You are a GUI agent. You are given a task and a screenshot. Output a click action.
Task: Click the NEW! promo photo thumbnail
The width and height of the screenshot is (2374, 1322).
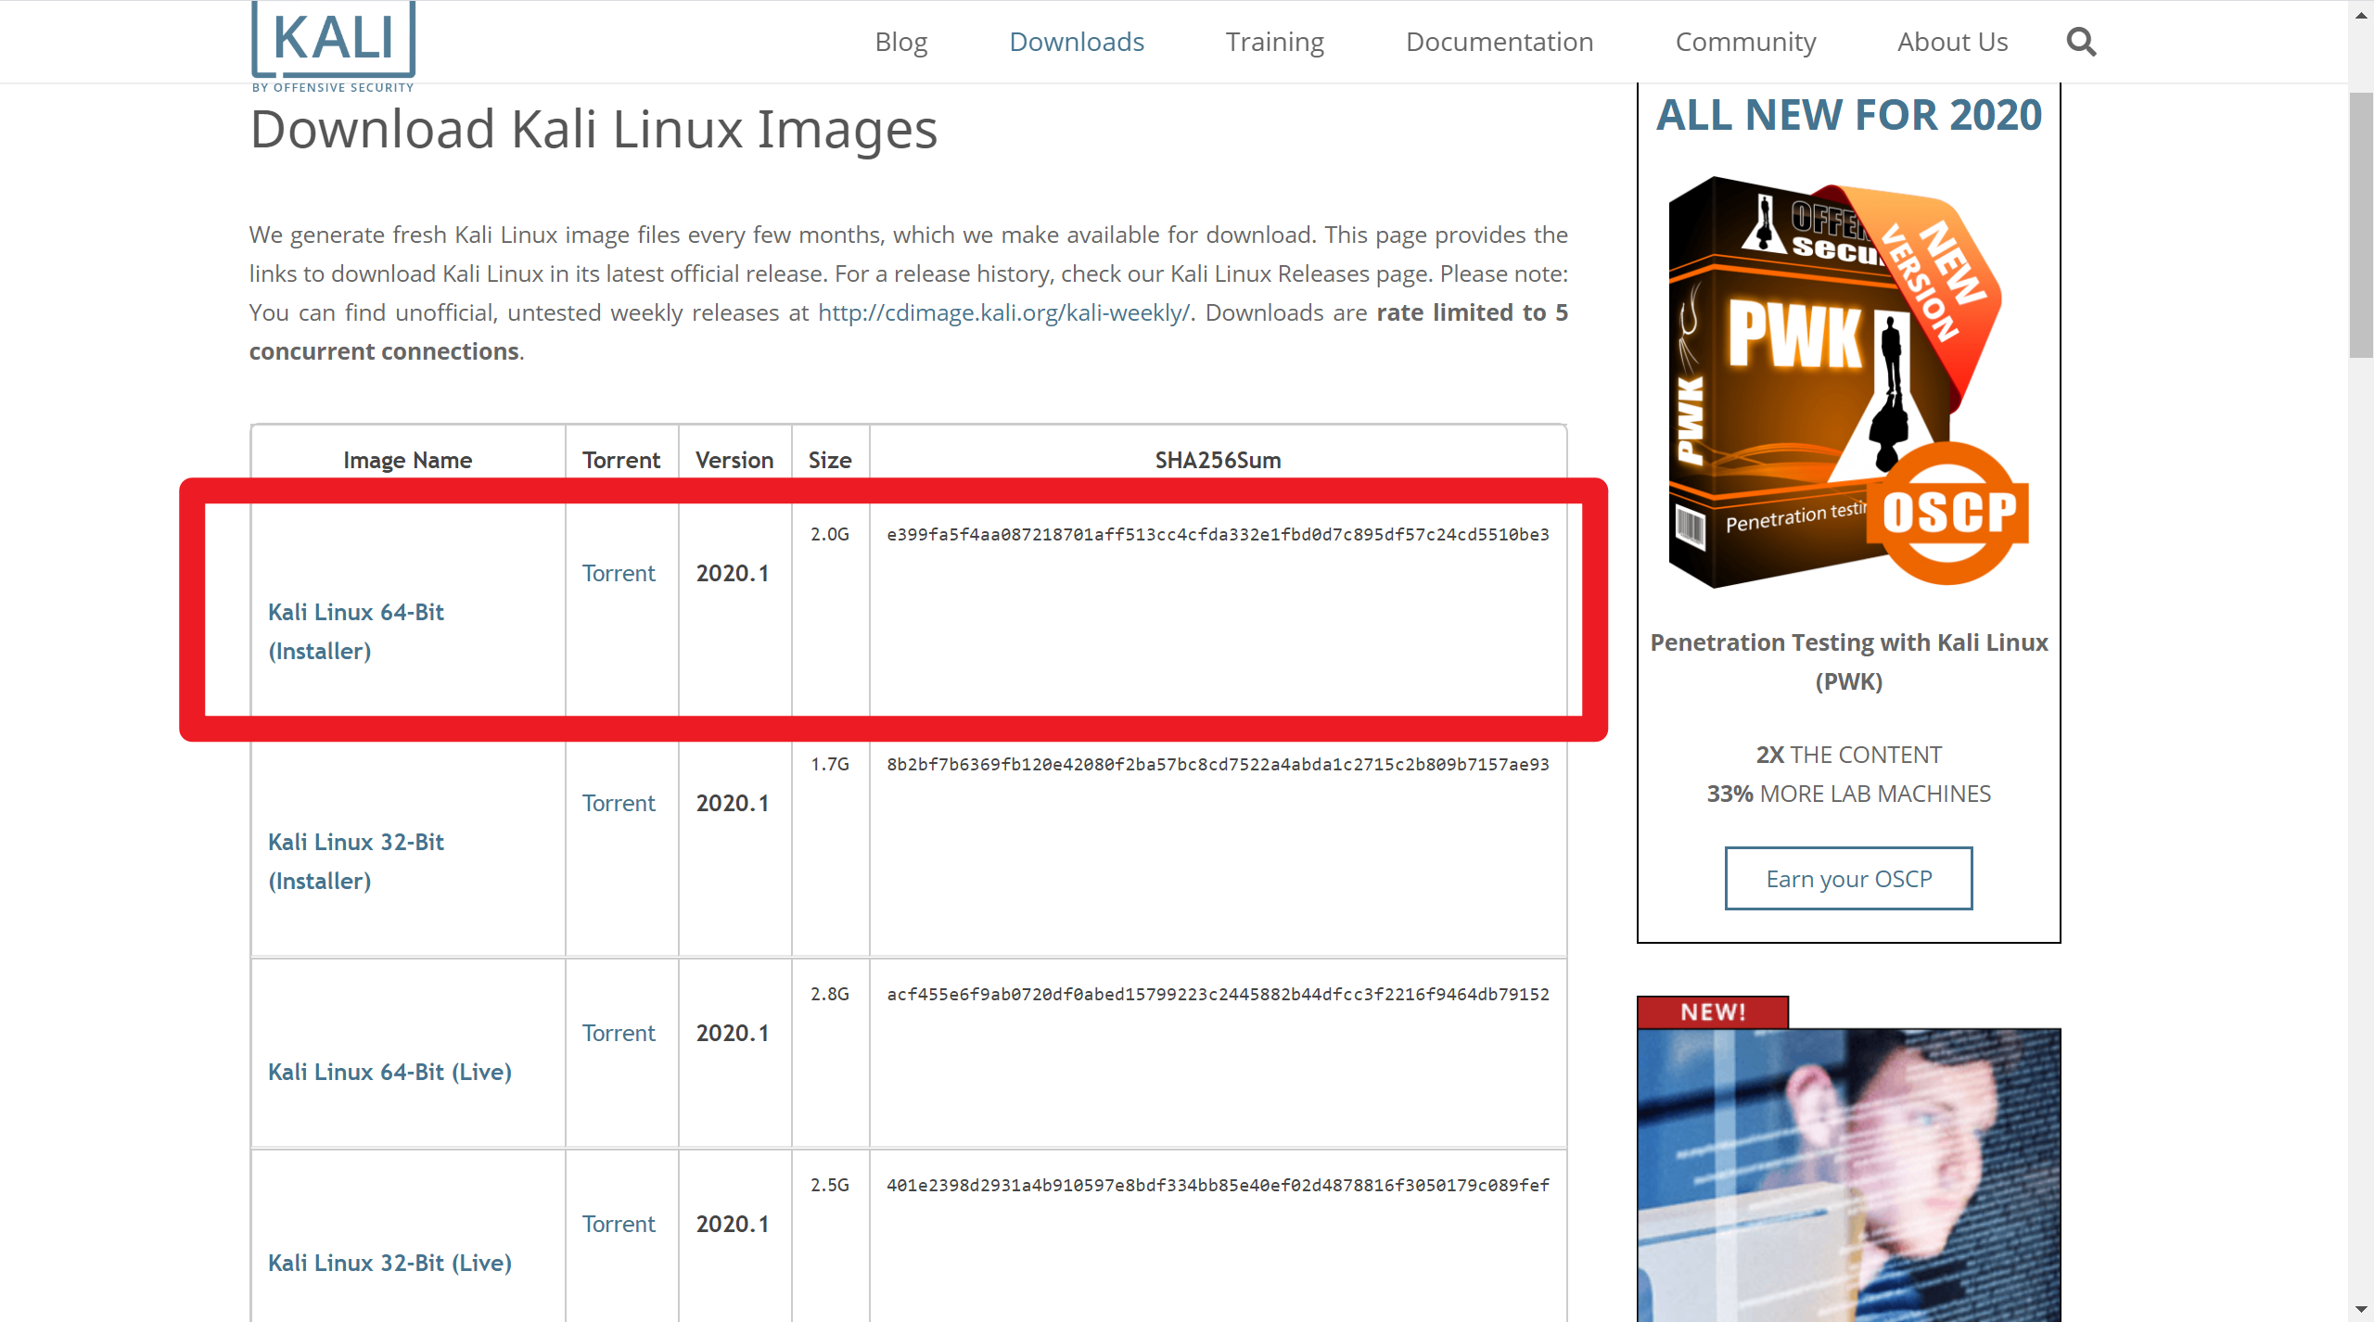point(1848,1173)
